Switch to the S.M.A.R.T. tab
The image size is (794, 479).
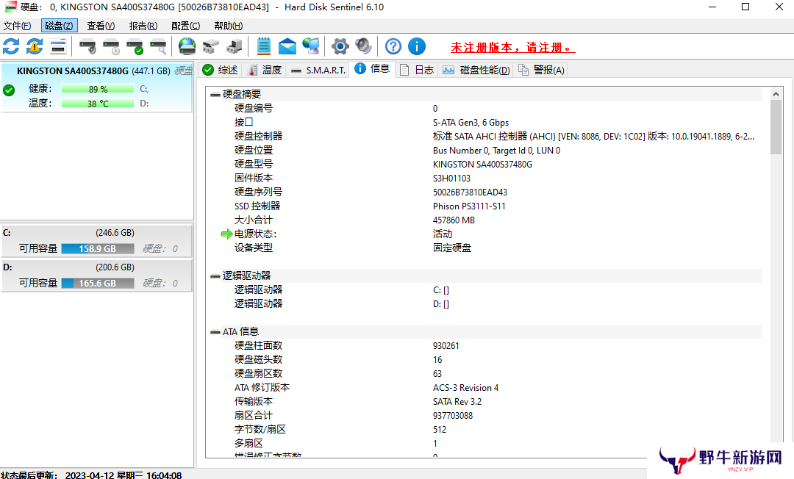tap(318, 70)
